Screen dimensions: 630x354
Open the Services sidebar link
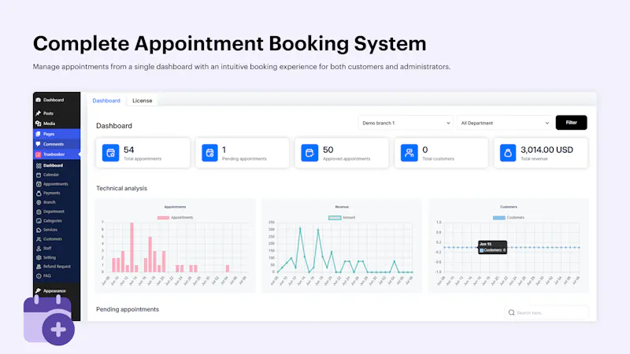tap(50, 230)
